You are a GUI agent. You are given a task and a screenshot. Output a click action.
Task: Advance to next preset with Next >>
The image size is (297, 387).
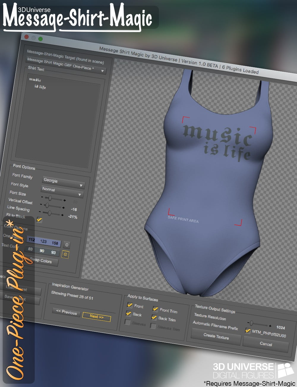pos(97,317)
